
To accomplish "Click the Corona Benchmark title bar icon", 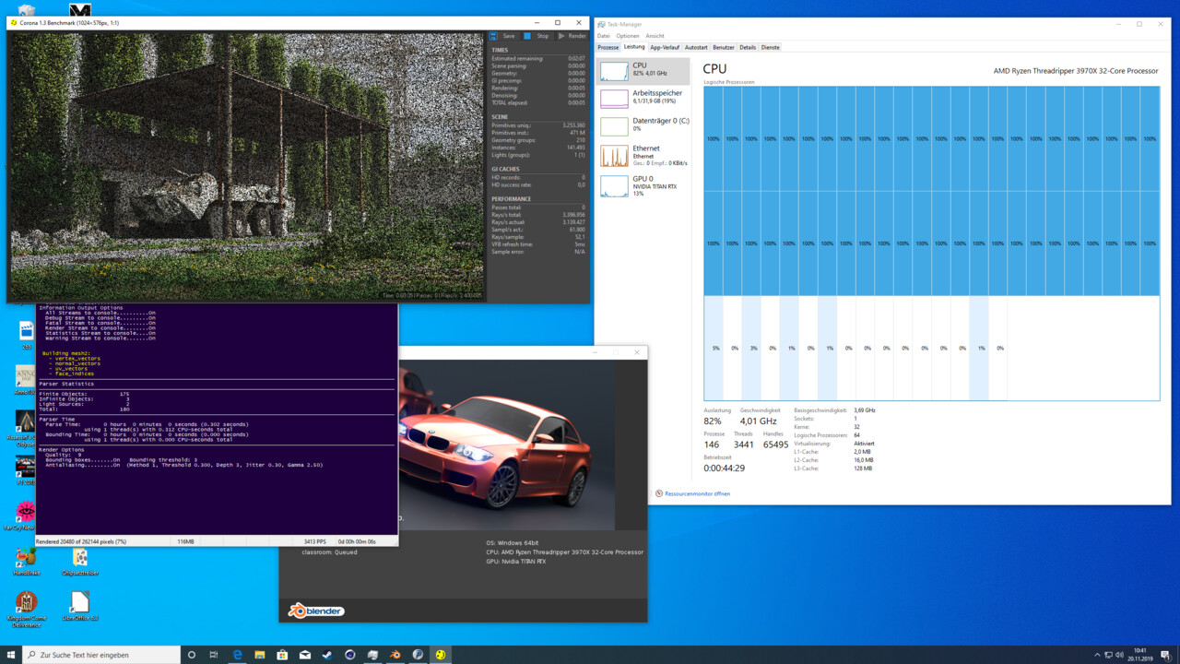I will pyautogui.click(x=13, y=22).
